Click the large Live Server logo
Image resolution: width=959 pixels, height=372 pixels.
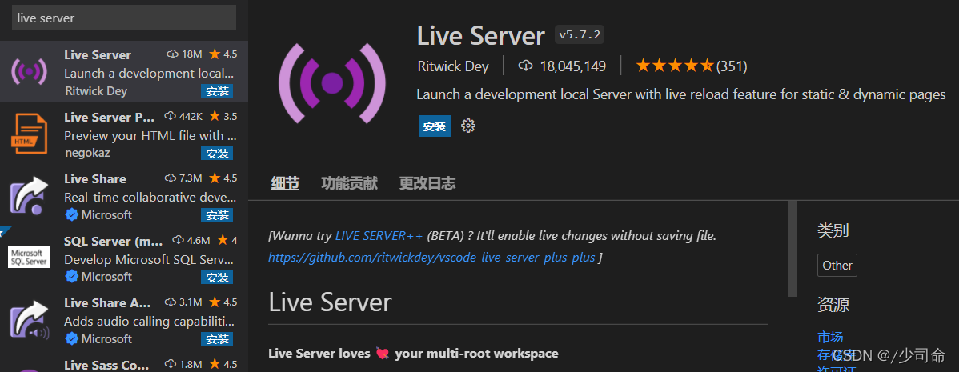(x=331, y=82)
